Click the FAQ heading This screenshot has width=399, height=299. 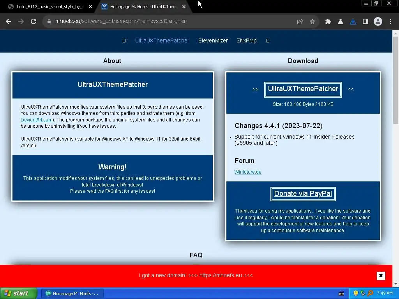point(196,255)
